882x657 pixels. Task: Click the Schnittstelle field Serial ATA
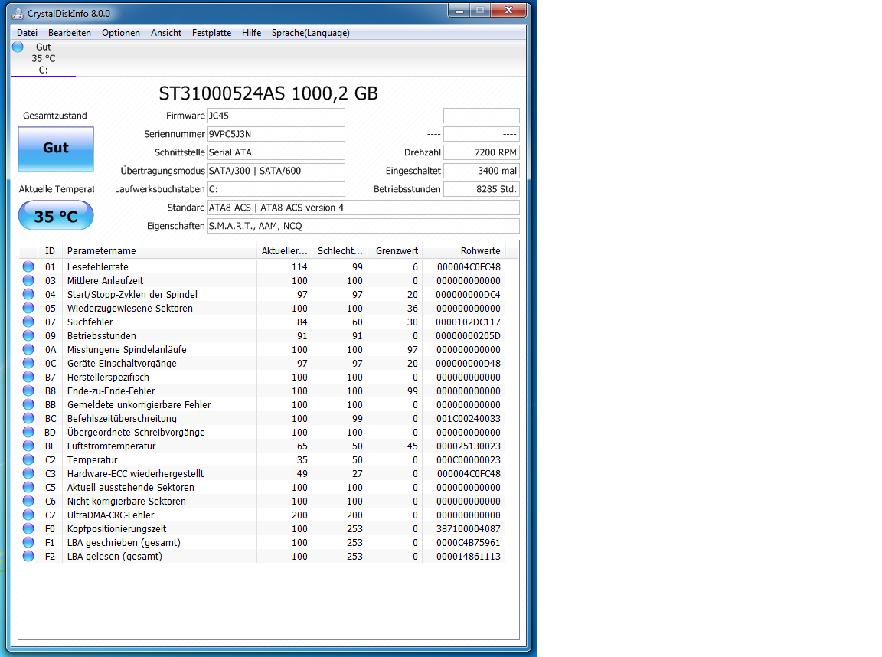[276, 152]
